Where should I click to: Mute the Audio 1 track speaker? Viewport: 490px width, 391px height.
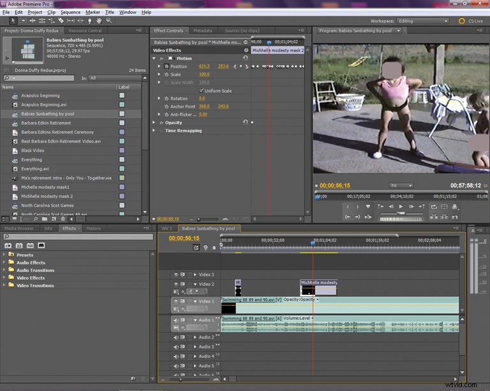point(176,320)
